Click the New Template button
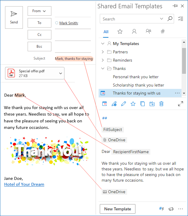188x216 pixels. click(x=118, y=209)
